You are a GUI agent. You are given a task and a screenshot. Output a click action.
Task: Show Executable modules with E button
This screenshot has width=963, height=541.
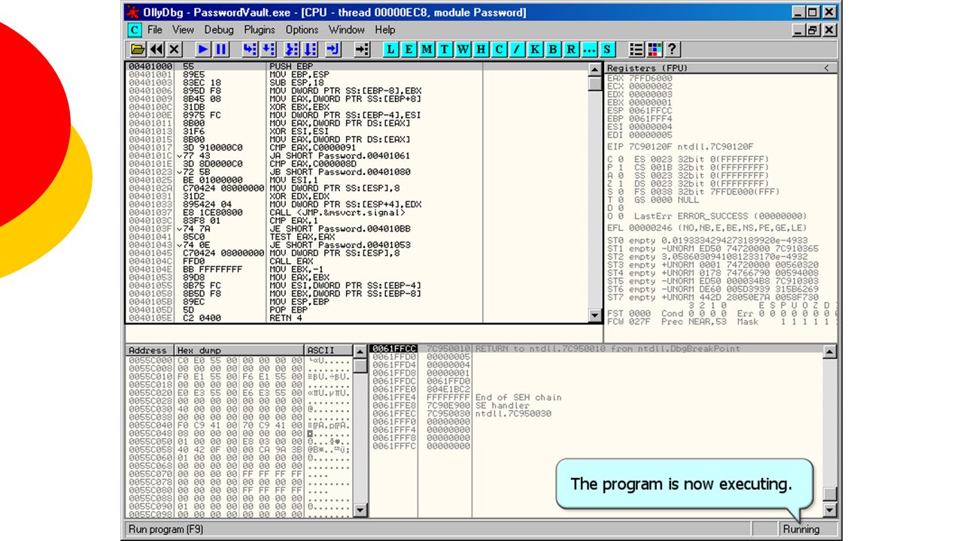click(x=409, y=50)
